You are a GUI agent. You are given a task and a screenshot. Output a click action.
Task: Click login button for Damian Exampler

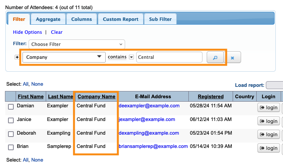coord(269,108)
